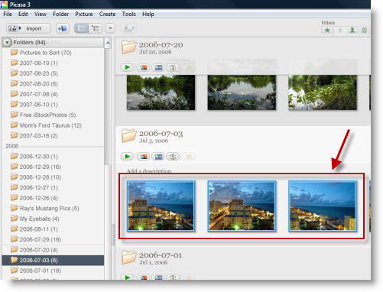
Task: Open the View menu
Action: (41, 14)
